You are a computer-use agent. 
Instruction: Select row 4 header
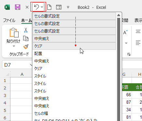5,103
